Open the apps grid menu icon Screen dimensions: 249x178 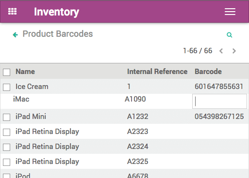pyautogui.click(x=12, y=12)
